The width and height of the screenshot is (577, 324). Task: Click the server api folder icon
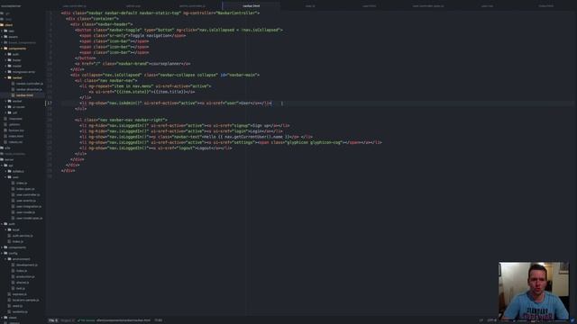point(5,166)
